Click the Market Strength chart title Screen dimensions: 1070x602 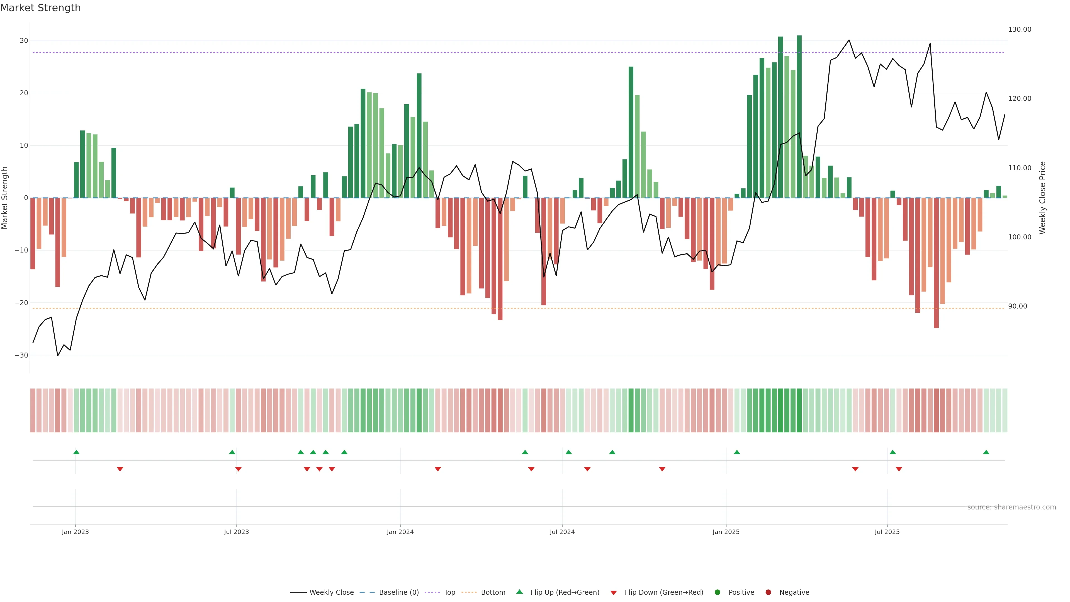pos(40,8)
